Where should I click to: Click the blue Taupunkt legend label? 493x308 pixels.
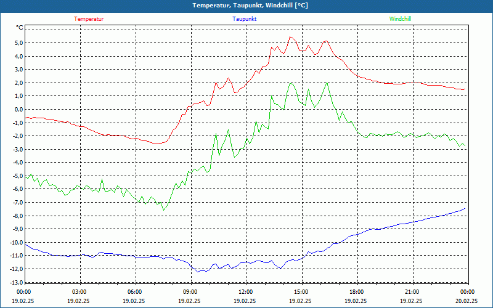coord(245,19)
